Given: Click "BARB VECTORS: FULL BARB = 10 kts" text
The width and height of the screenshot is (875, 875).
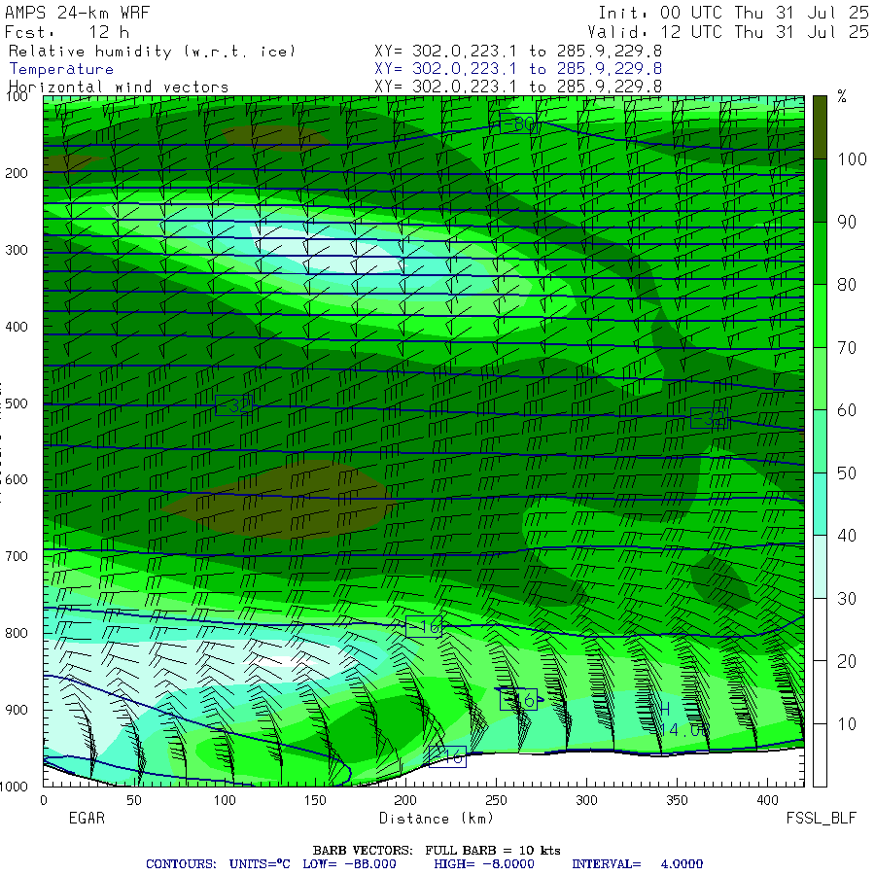Looking at the screenshot, I should [x=437, y=851].
